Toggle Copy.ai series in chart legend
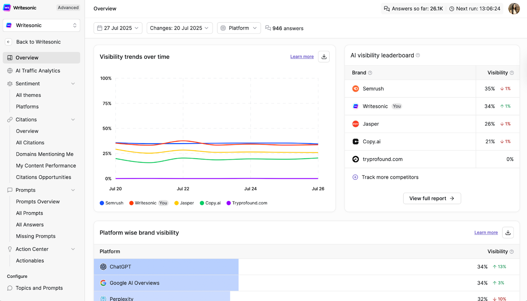527x301 pixels. (210, 203)
